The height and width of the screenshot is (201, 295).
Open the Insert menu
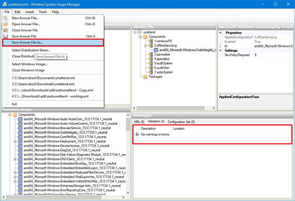pos(29,12)
